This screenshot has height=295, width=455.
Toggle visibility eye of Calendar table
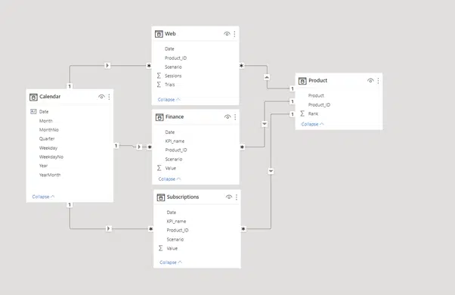pyautogui.click(x=101, y=97)
